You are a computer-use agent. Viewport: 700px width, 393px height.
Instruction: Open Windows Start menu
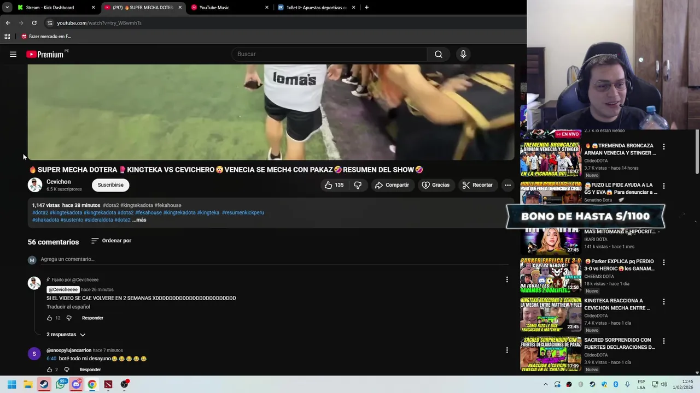tap(12, 384)
